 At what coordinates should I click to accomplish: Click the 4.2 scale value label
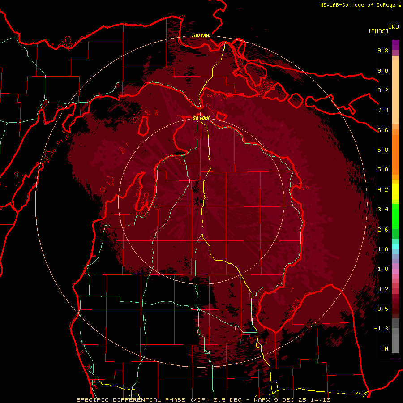[x=383, y=190]
